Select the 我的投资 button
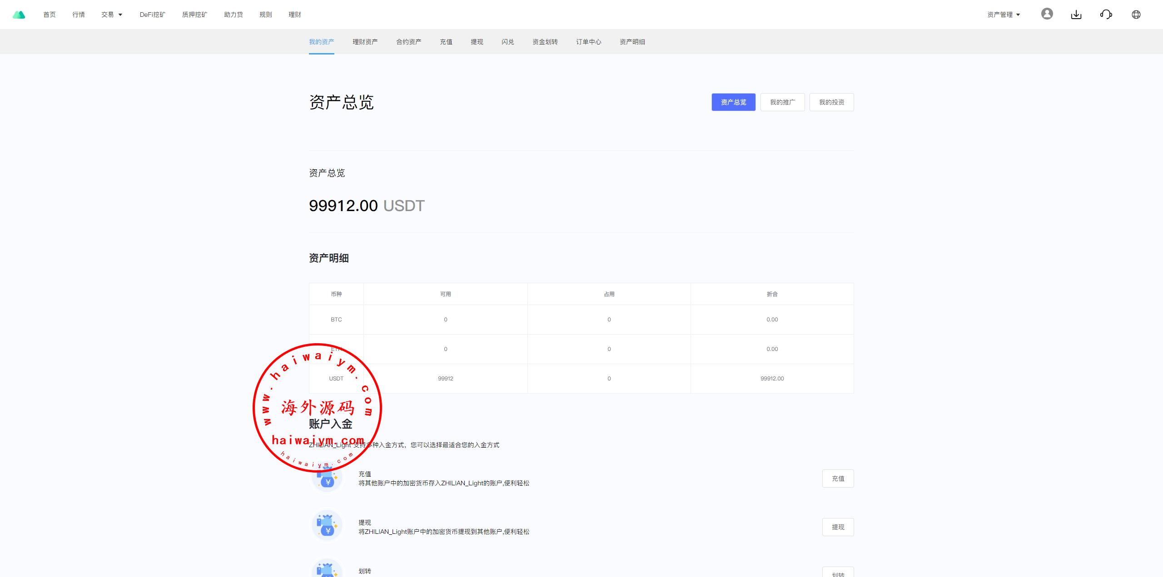The height and width of the screenshot is (577, 1163). coord(831,102)
